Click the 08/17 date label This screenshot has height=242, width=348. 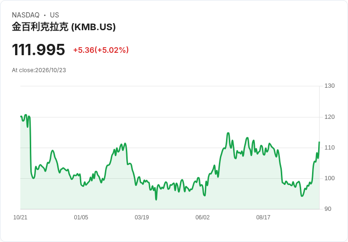click(263, 217)
